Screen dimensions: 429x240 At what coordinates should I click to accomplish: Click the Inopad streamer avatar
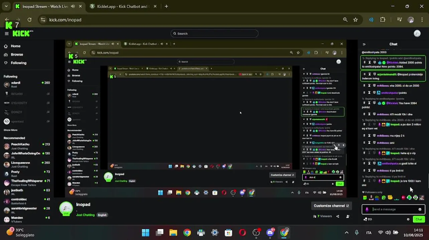[x=66, y=209]
